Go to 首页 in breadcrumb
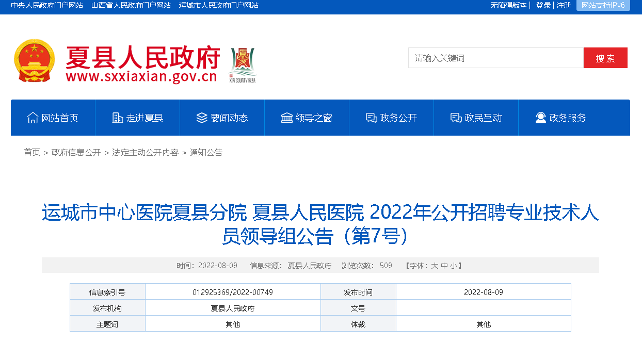The image size is (642, 344). click(32, 152)
